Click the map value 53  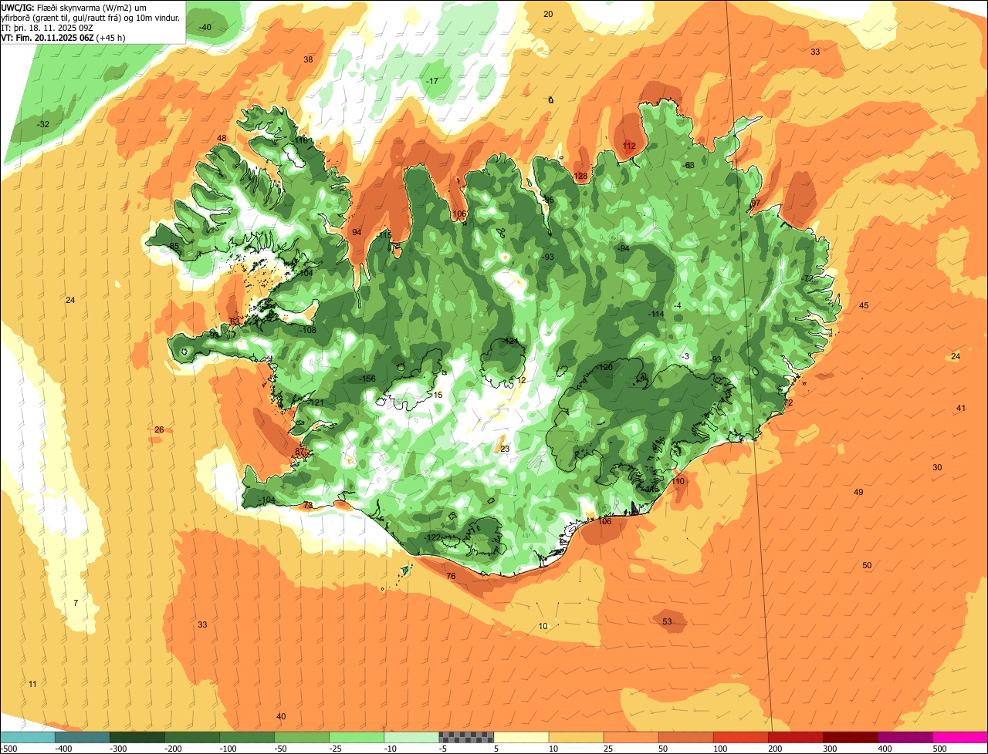click(667, 621)
